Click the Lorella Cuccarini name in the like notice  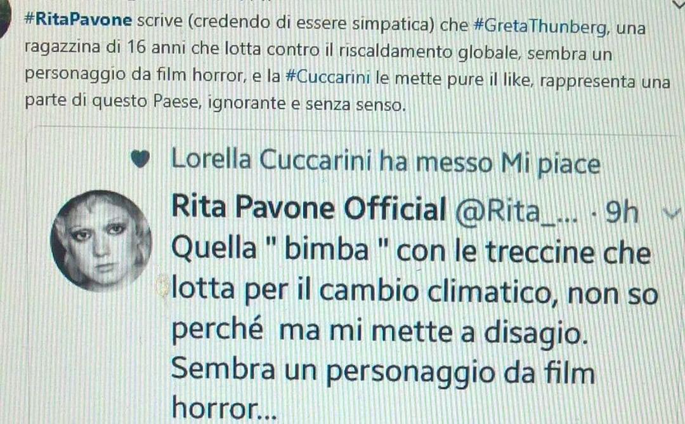pyautogui.click(x=271, y=159)
